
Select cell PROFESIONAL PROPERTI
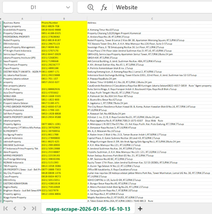click(22, 37)
